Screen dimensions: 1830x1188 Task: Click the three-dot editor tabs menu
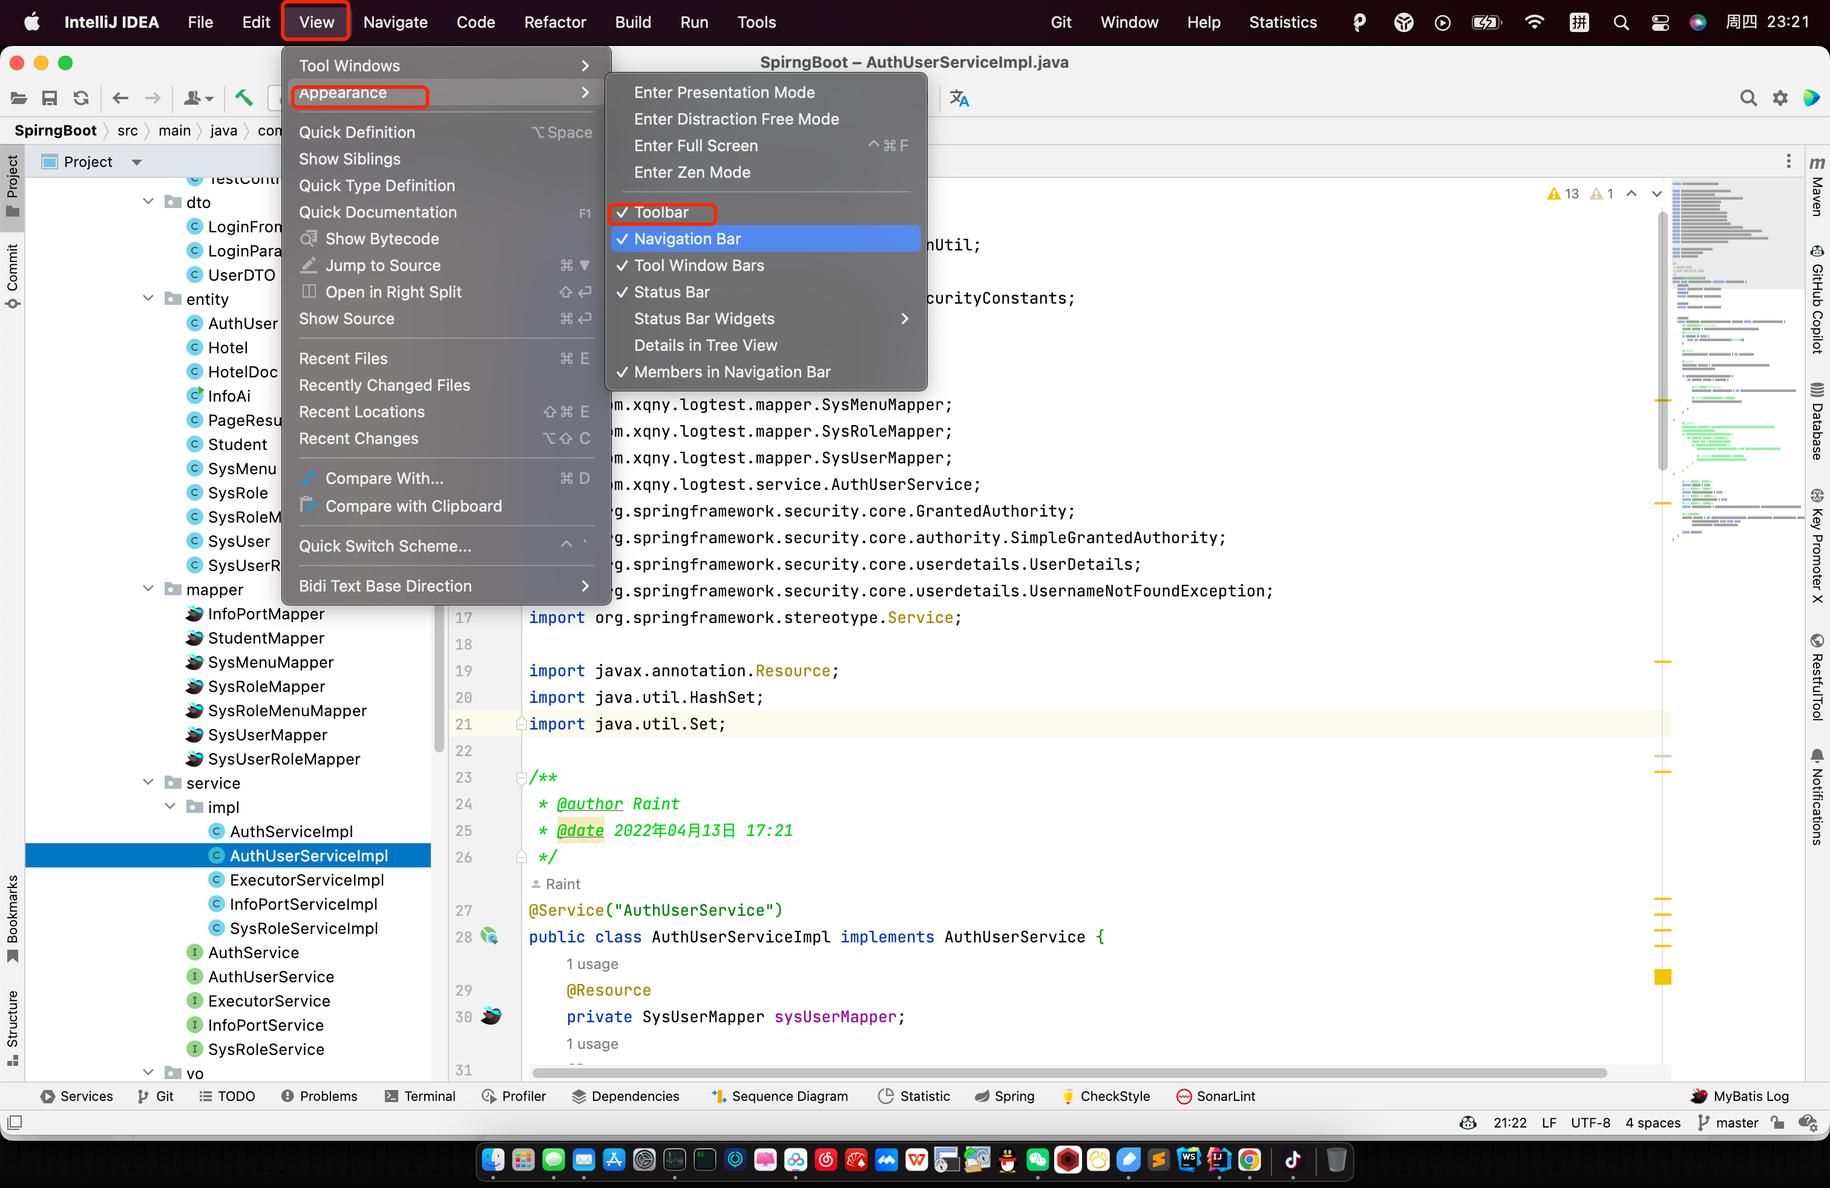[x=1788, y=162]
